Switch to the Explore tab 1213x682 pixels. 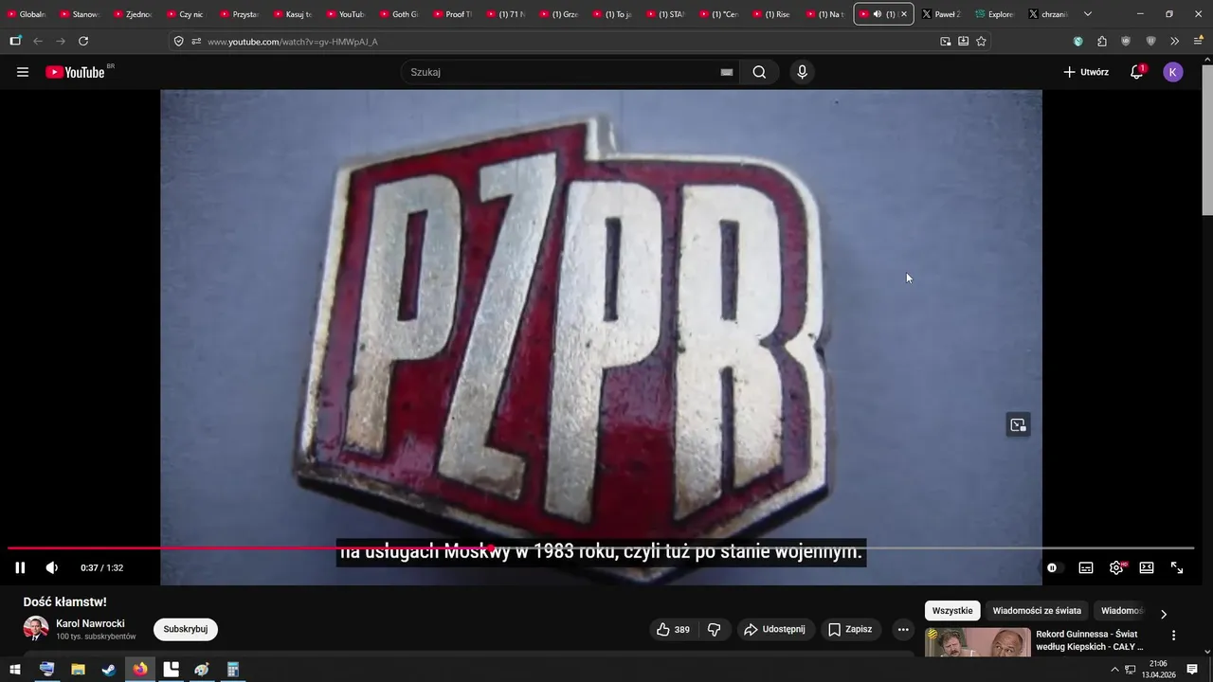(994, 14)
